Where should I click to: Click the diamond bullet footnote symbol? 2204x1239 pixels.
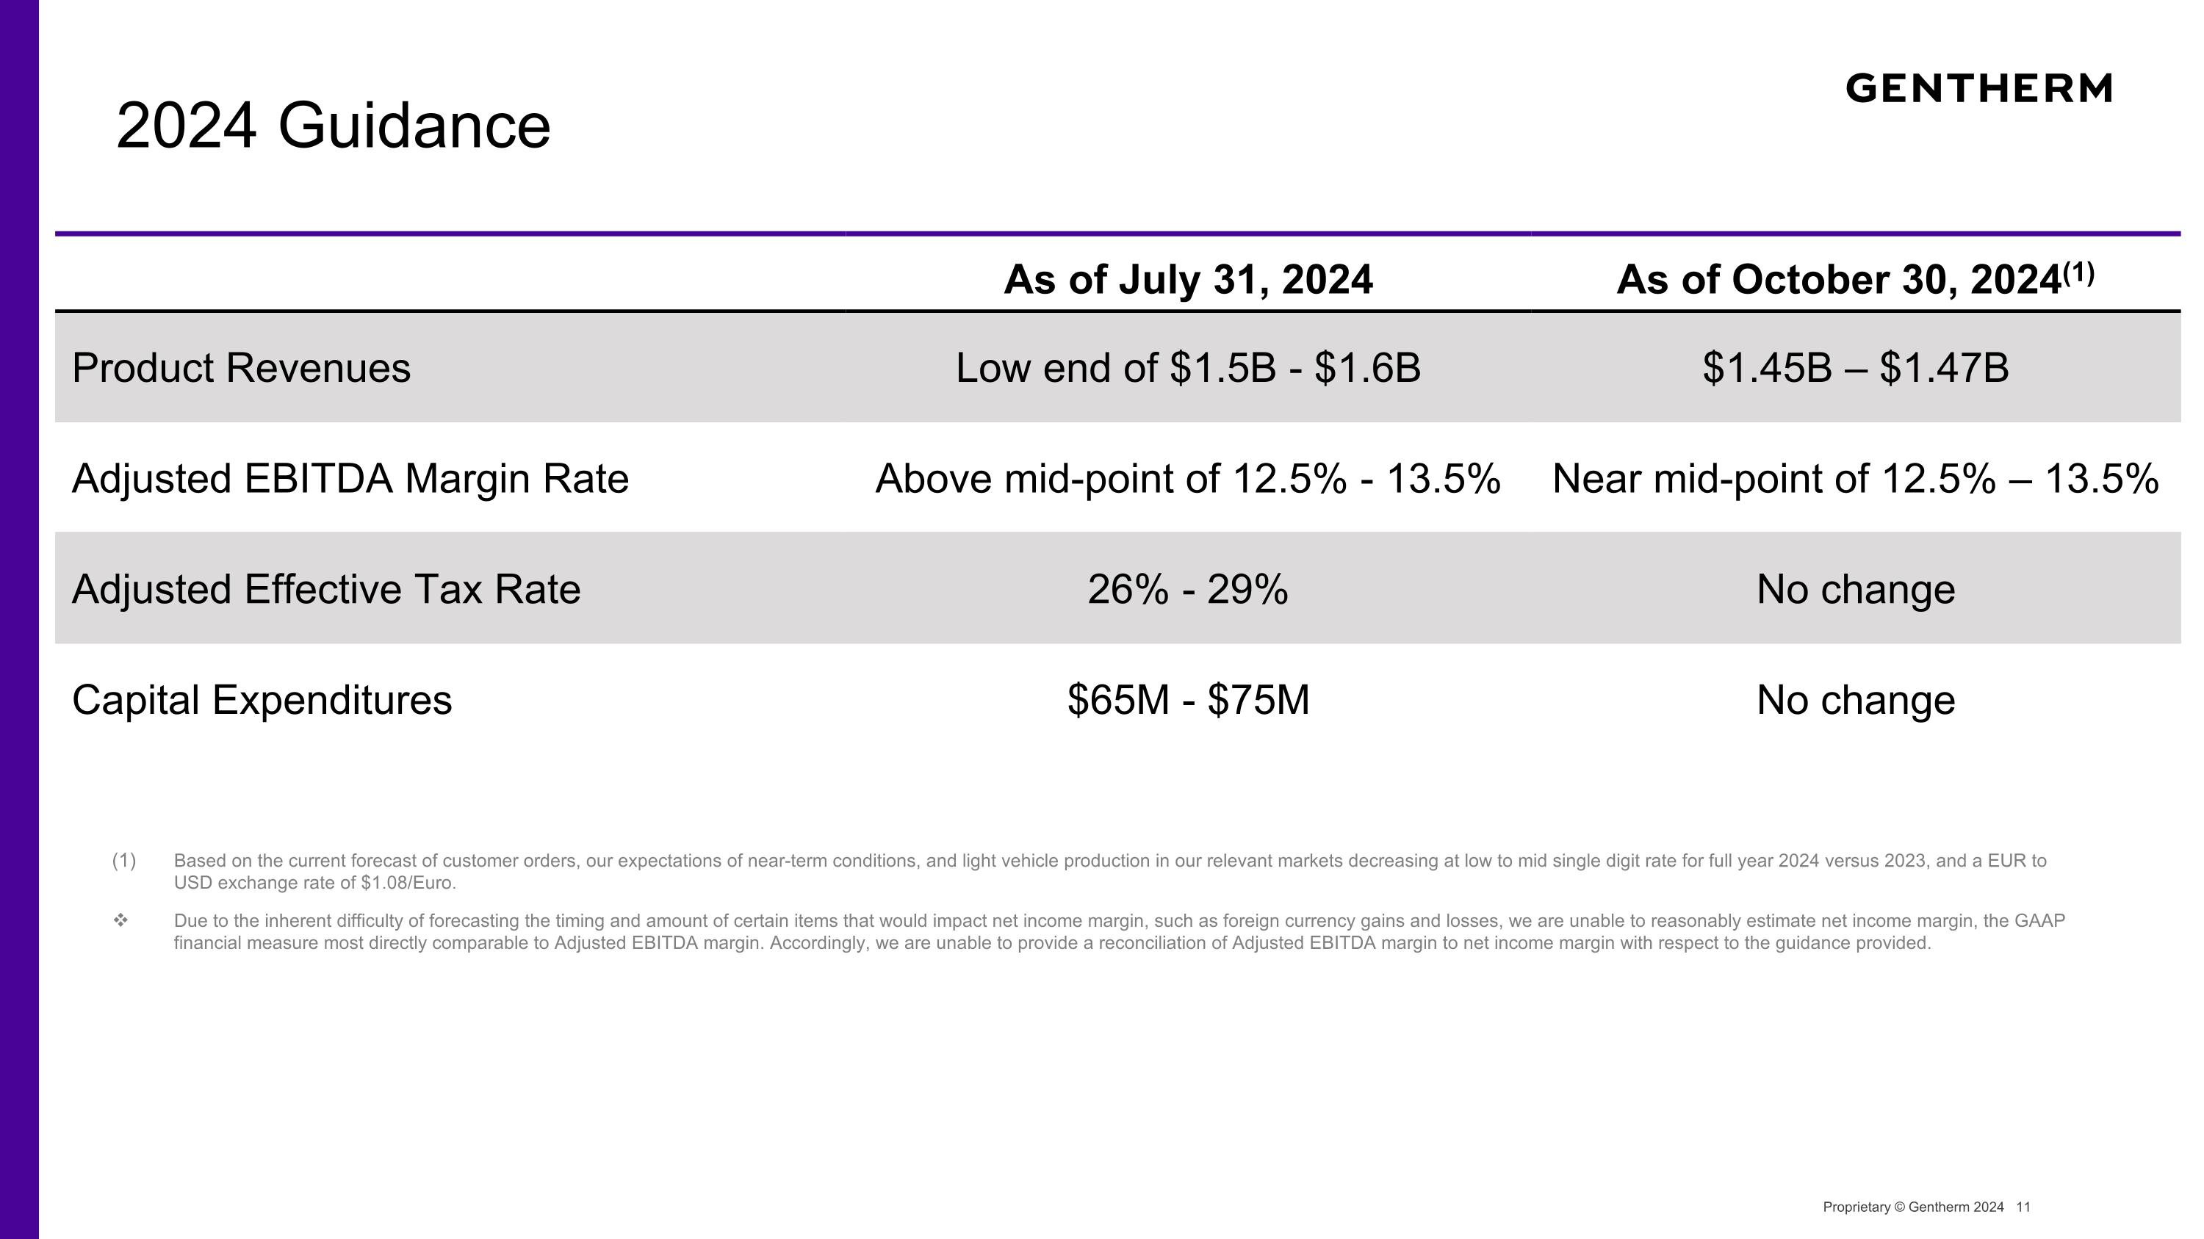(120, 920)
